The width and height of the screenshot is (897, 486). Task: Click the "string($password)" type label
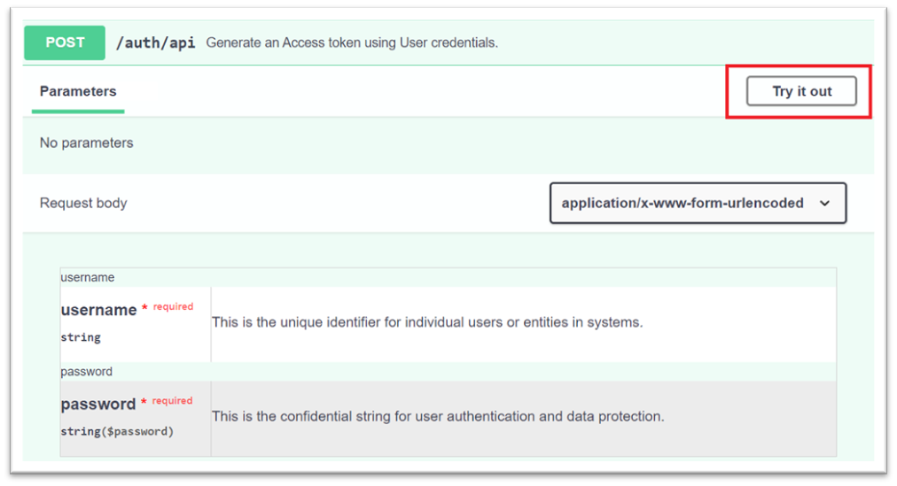tap(117, 431)
